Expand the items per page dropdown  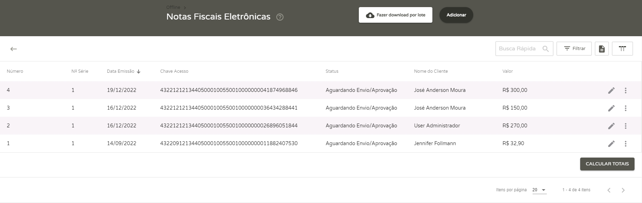click(539, 190)
